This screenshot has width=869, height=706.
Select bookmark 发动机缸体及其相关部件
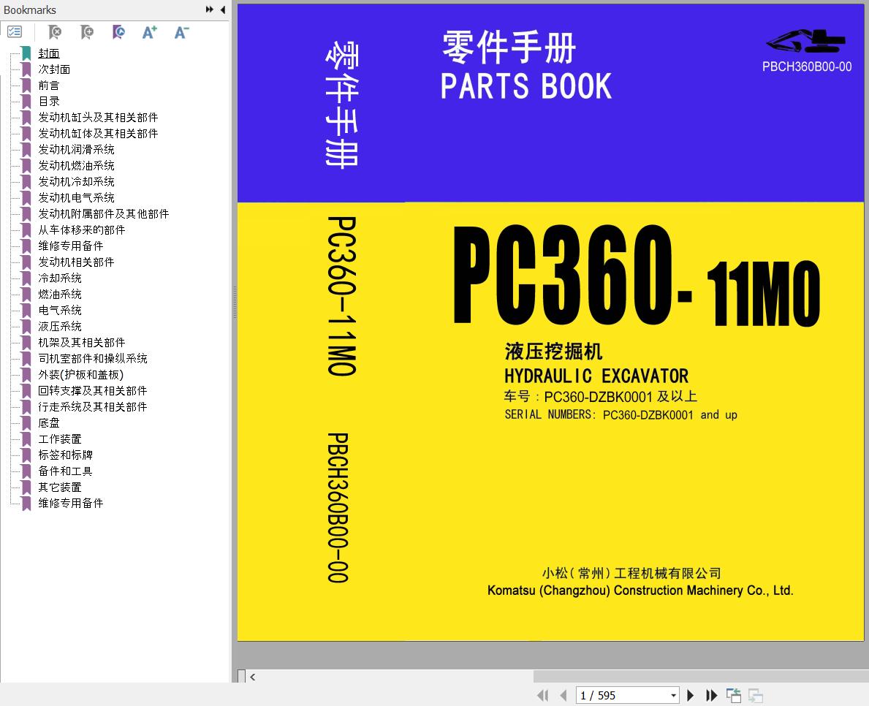pos(98,134)
